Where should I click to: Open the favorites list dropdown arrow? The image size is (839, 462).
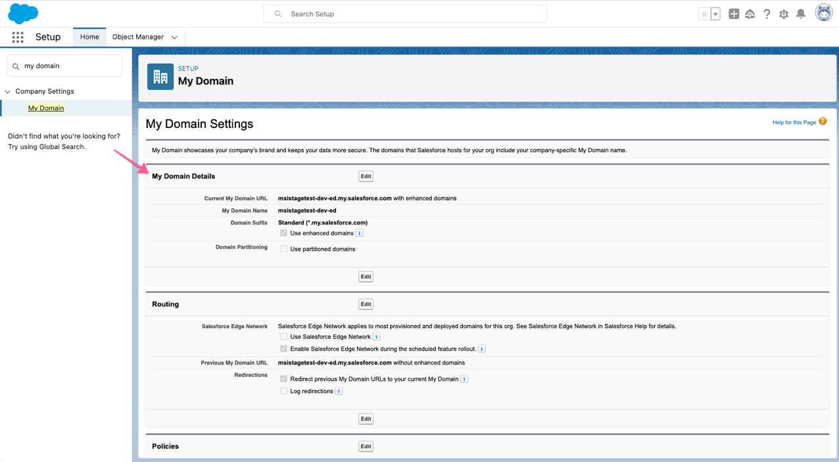[714, 13]
